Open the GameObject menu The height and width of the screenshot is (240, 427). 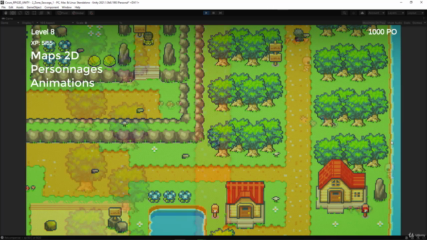click(x=34, y=7)
